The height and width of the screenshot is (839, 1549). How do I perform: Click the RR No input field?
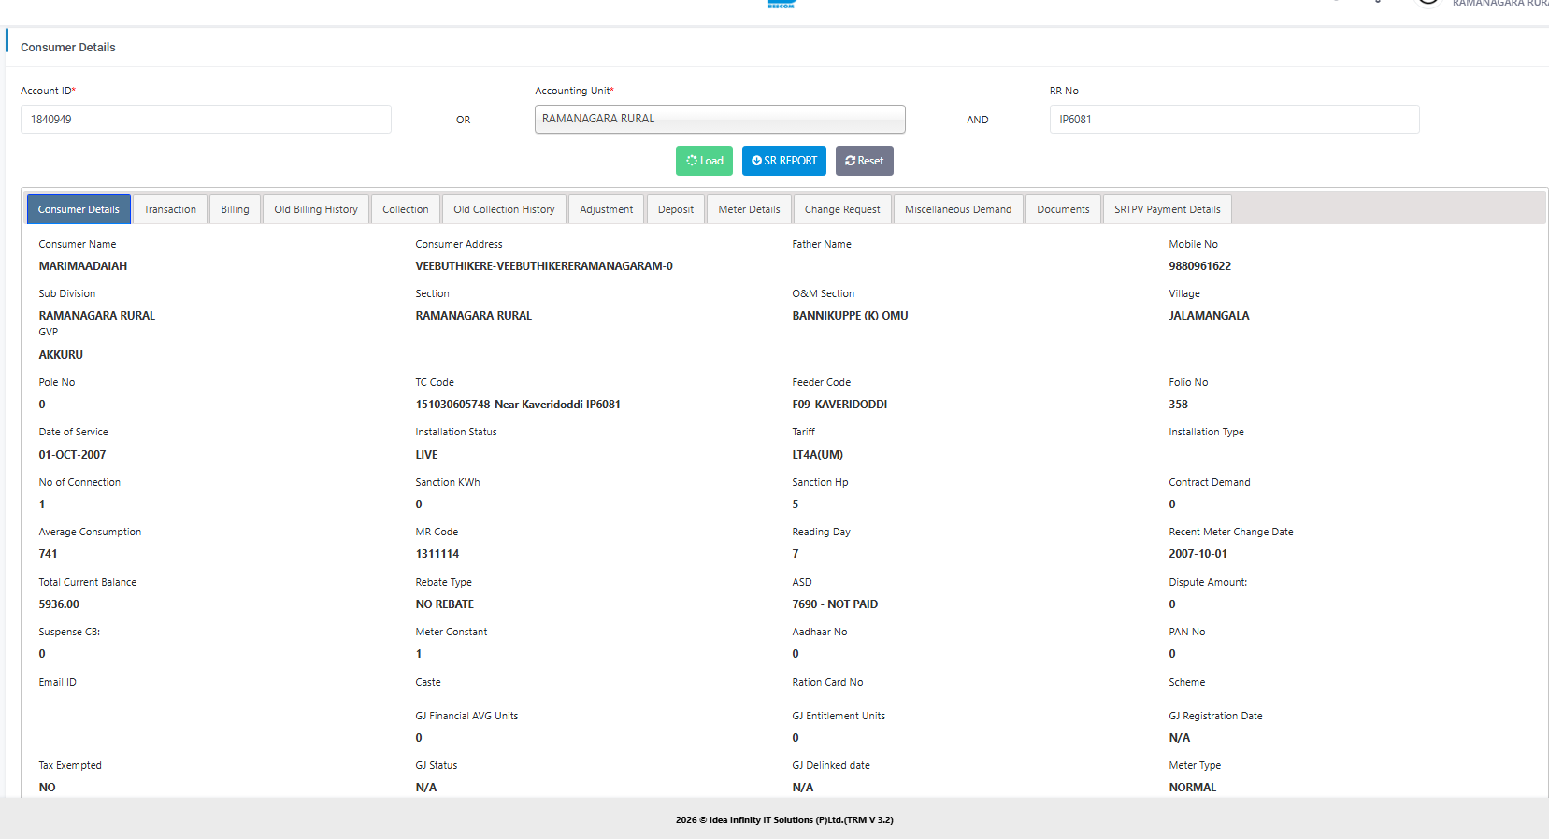tap(1234, 120)
